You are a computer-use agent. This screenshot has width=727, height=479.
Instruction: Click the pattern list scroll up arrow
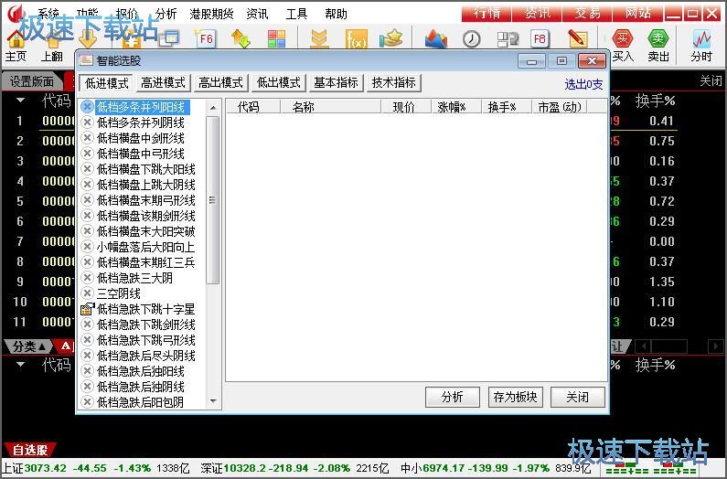213,108
